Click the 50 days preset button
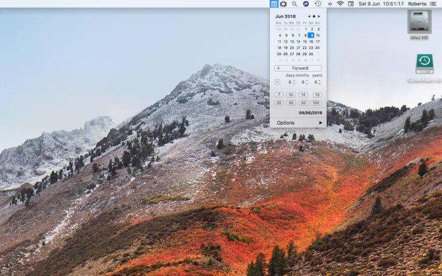The height and width of the screenshot is (276, 442). (x=303, y=103)
